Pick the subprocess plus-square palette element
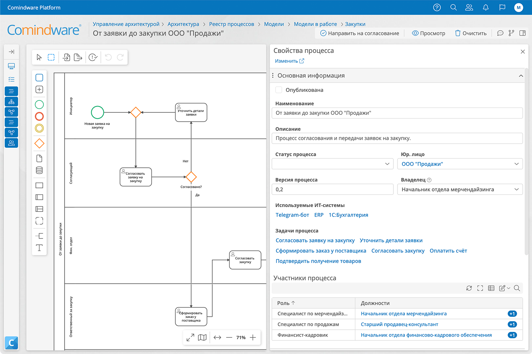This screenshot has height=354, width=532. 39,89
